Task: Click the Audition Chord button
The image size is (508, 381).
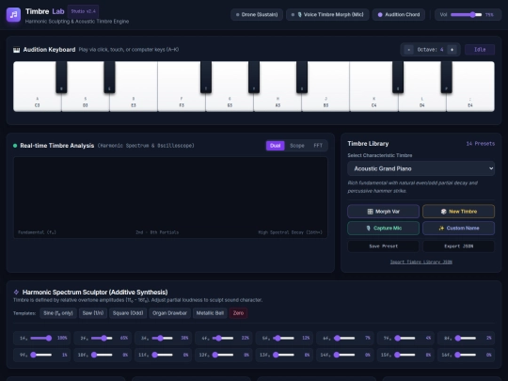Action: 399,14
